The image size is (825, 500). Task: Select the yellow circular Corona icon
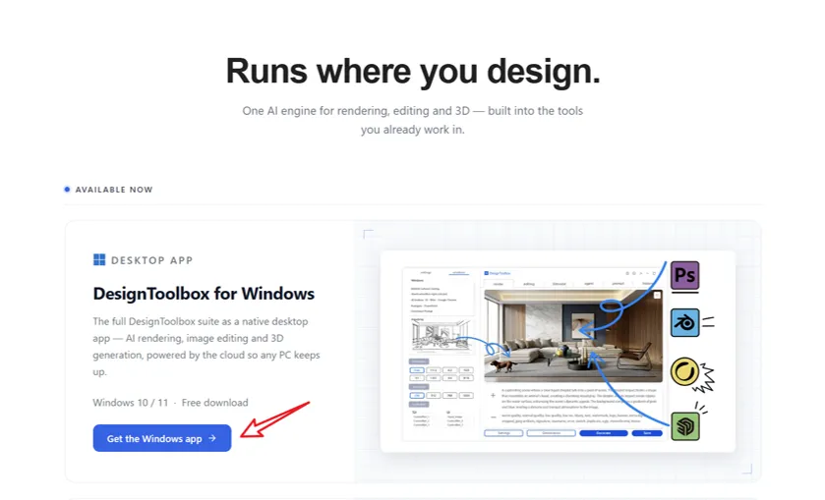(684, 371)
